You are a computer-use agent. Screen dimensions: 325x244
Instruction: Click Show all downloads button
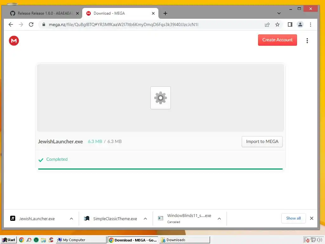tap(293, 218)
